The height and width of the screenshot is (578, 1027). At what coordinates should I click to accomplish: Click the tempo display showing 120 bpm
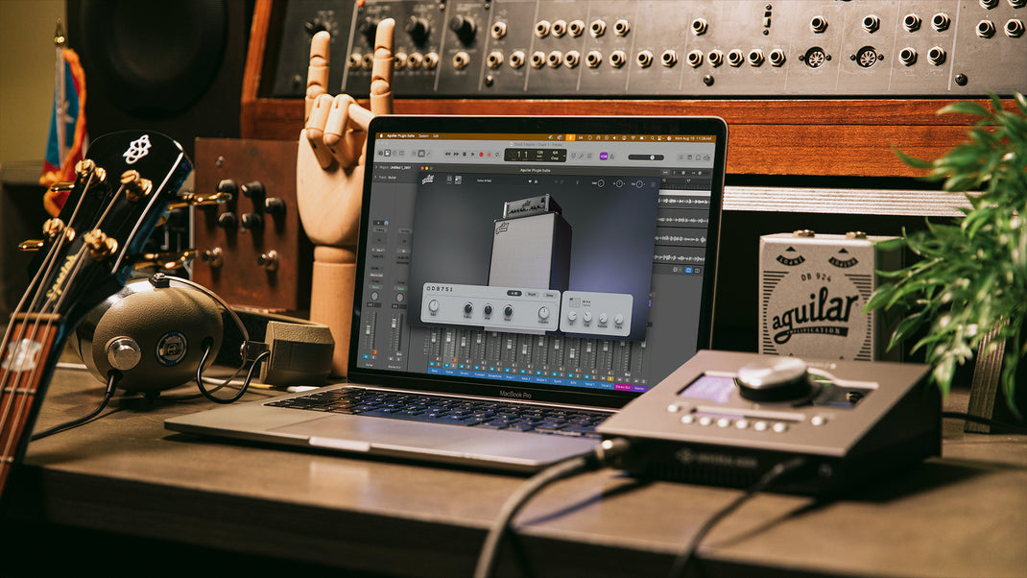[x=538, y=154]
